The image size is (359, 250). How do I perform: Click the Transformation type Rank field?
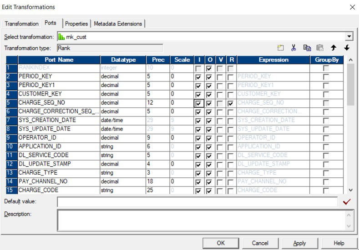coord(110,48)
